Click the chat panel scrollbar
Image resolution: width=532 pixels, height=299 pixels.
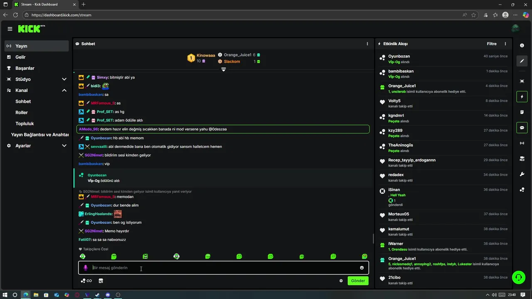tap(373, 239)
